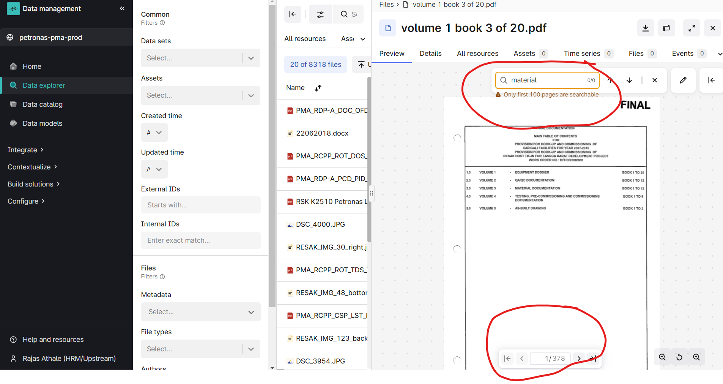Expand the Integrate menu
Image resolution: width=723 pixels, height=384 pixels.
(x=26, y=150)
